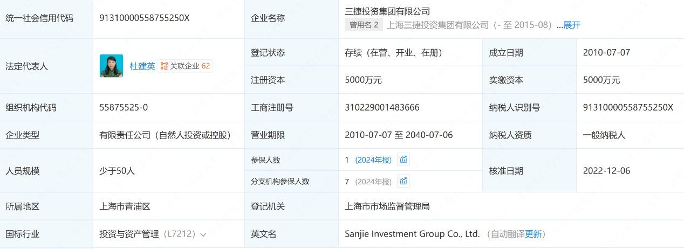Click the 曾用名 2 tag
The height and width of the screenshot is (249, 684).
click(364, 25)
